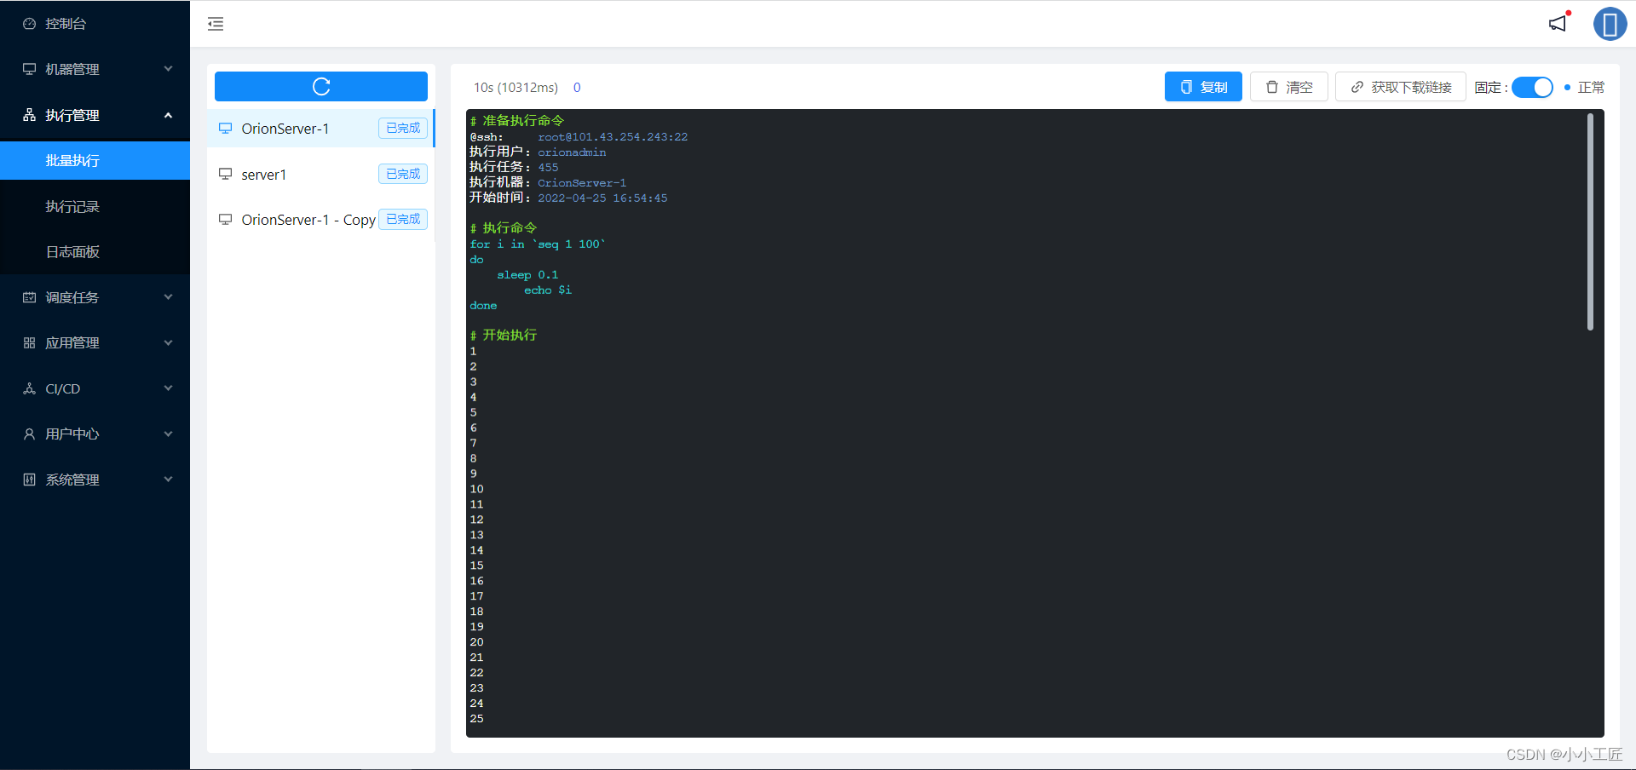This screenshot has width=1636, height=770.
Task: Select the 机器管理 machine management icon
Action: click(x=28, y=69)
